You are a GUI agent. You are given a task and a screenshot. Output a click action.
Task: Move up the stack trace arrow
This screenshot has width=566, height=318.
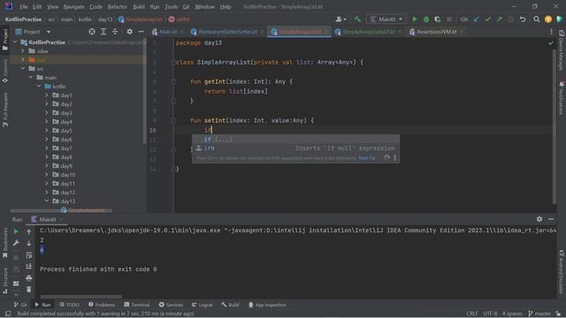29,231
